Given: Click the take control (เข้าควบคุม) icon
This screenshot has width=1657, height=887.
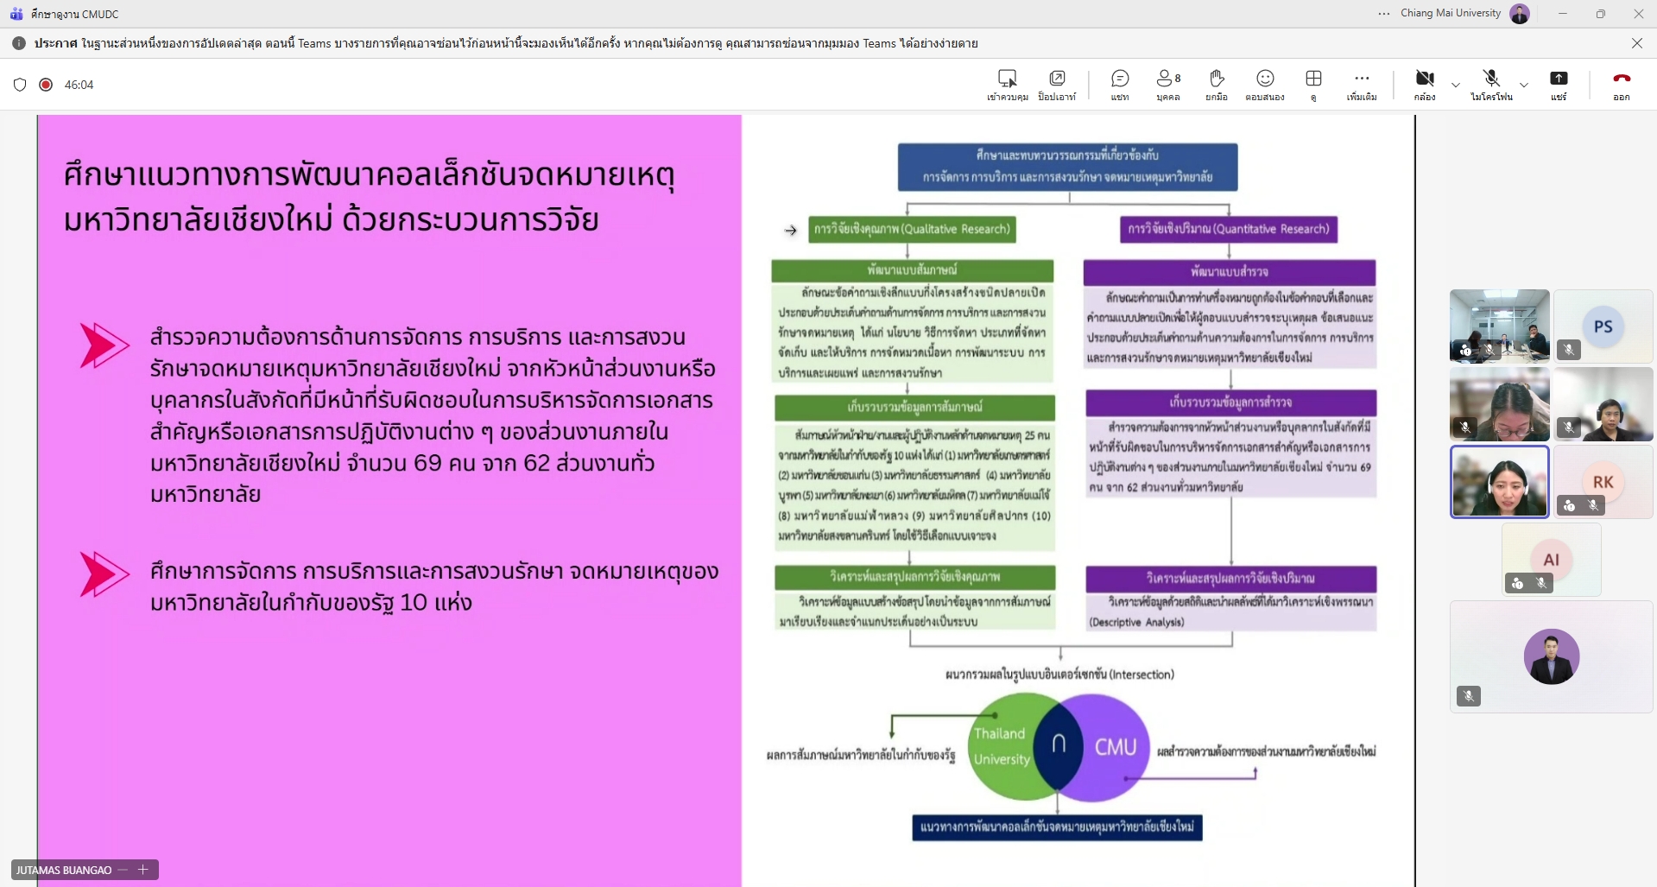Looking at the screenshot, I should click(1007, 85).
